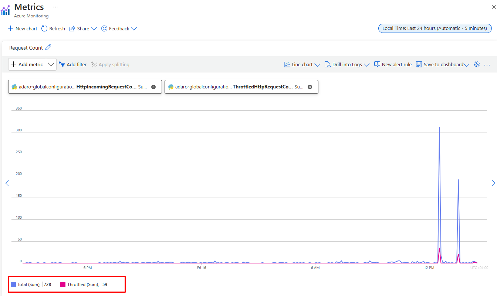Open the Share dropdown
Viewport: 497px width, 296px height.
(x=83, y=28)
